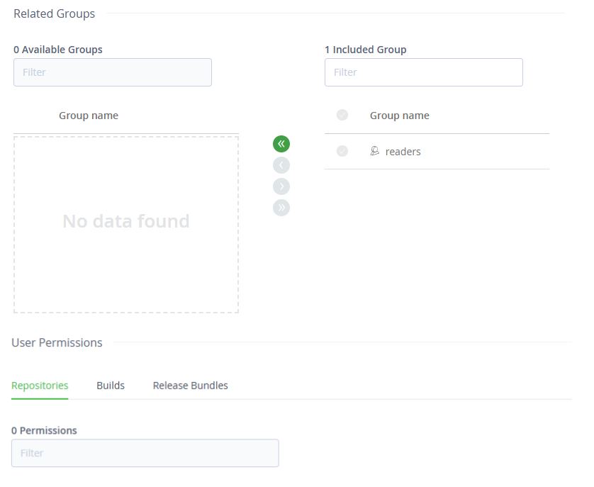
Task: Click the single right chevron transfer button
Action: point(281,186)
